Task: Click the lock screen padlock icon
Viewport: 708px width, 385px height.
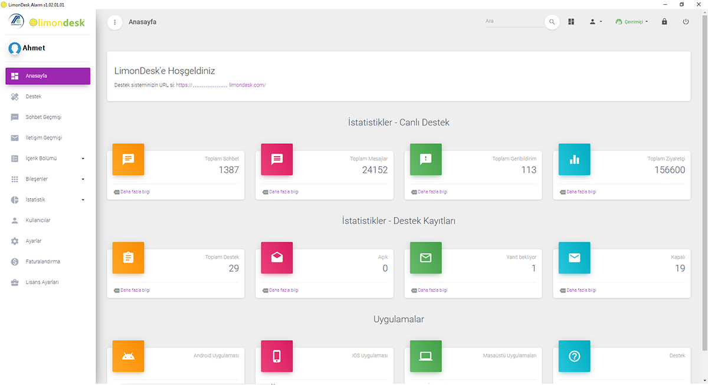Action: tap(664, 22)
